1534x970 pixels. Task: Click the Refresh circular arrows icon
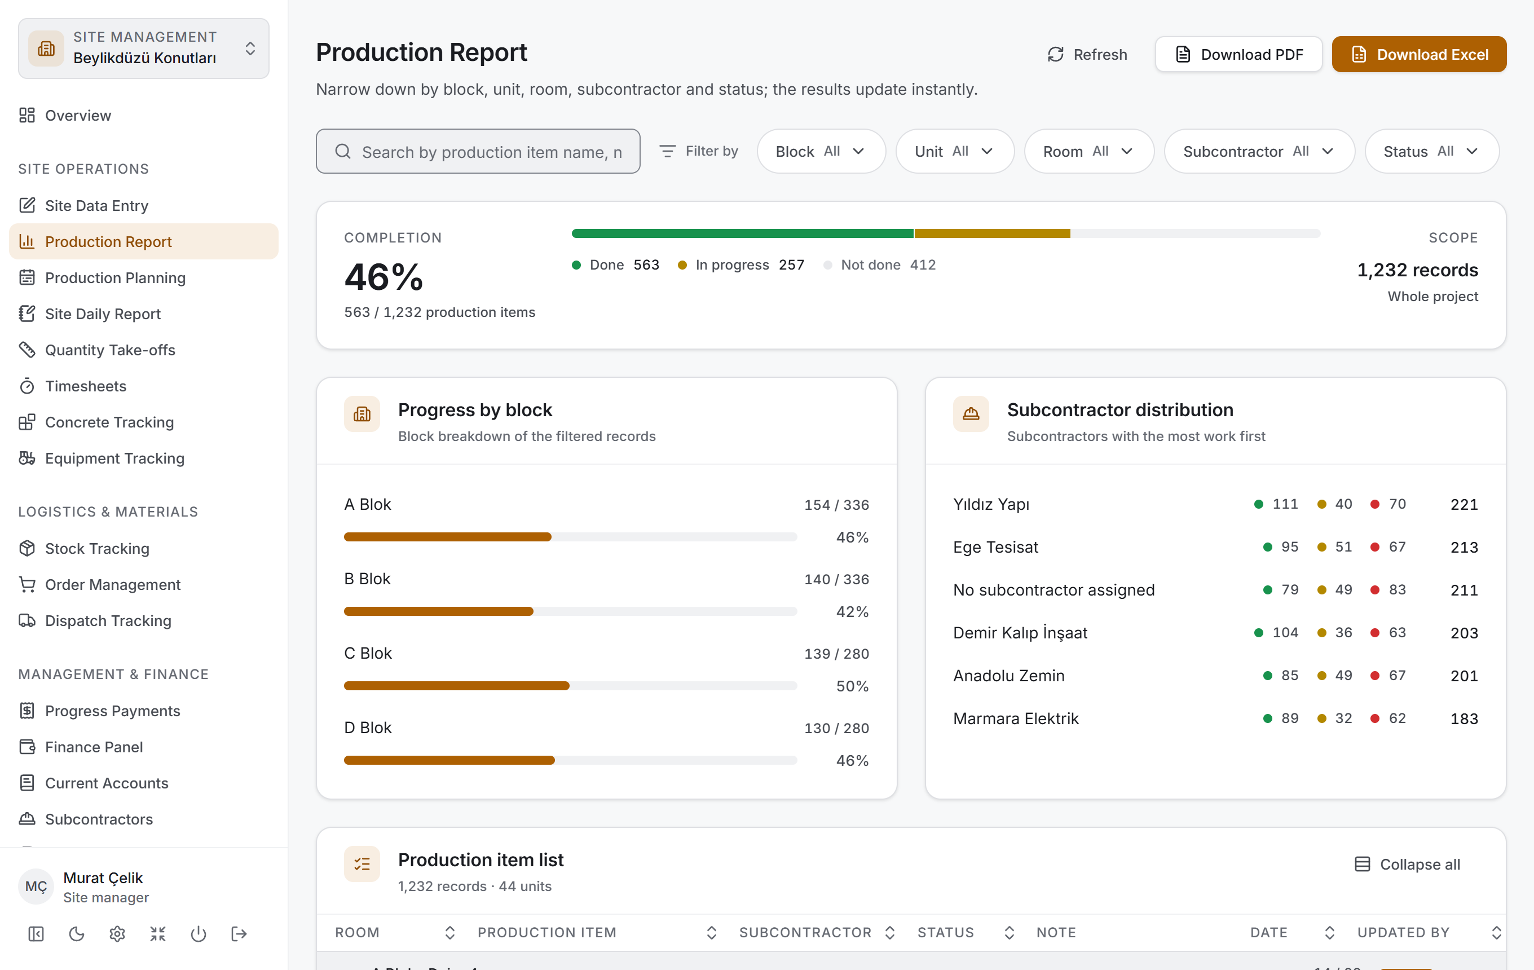click(1056, 55)
